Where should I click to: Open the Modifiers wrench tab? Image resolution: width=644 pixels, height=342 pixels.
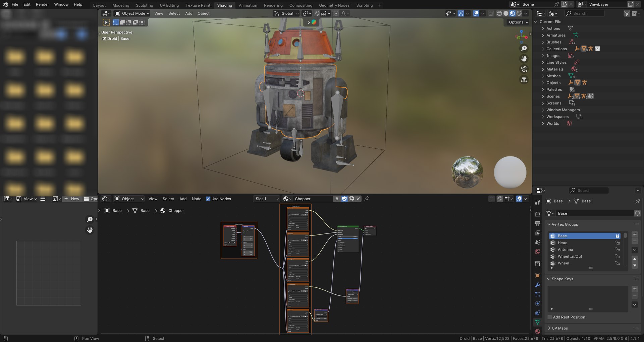click(x=538, y=285)
